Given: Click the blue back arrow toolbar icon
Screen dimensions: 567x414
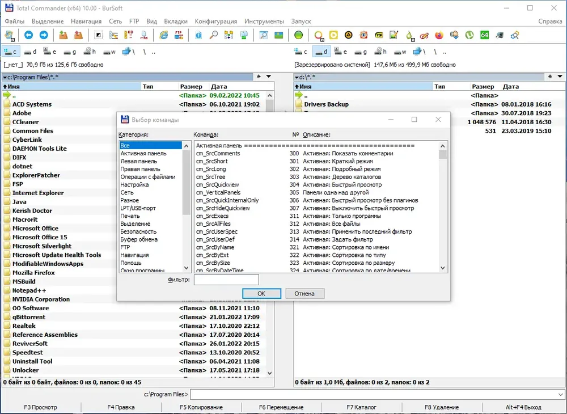Looking at the screenshot, I should 28,35.
